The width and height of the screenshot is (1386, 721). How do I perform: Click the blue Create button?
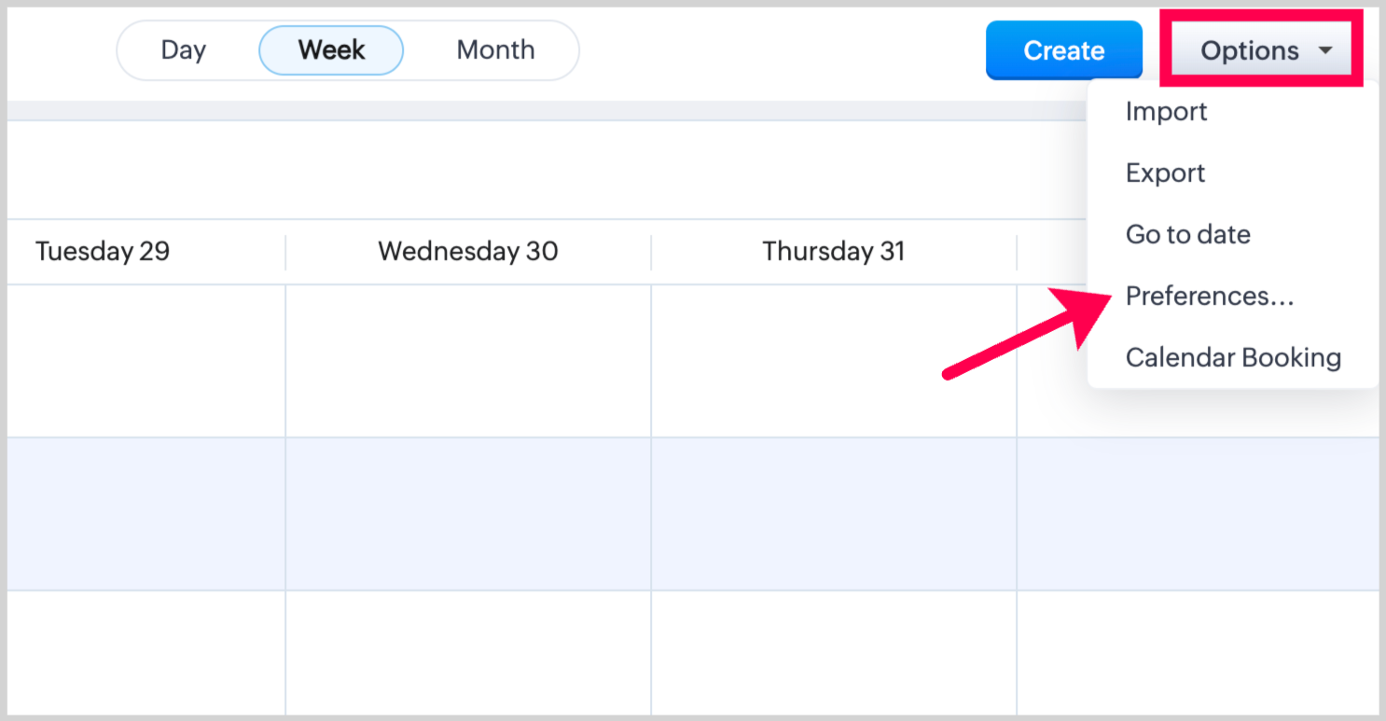(x=1063, y=50)
